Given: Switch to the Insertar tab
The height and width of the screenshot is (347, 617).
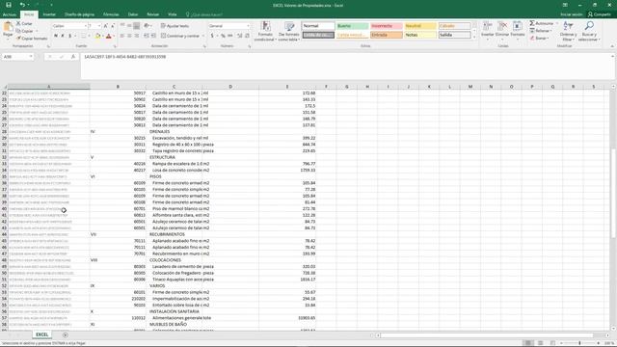Looking at the screenshot, I should (49, 14).
